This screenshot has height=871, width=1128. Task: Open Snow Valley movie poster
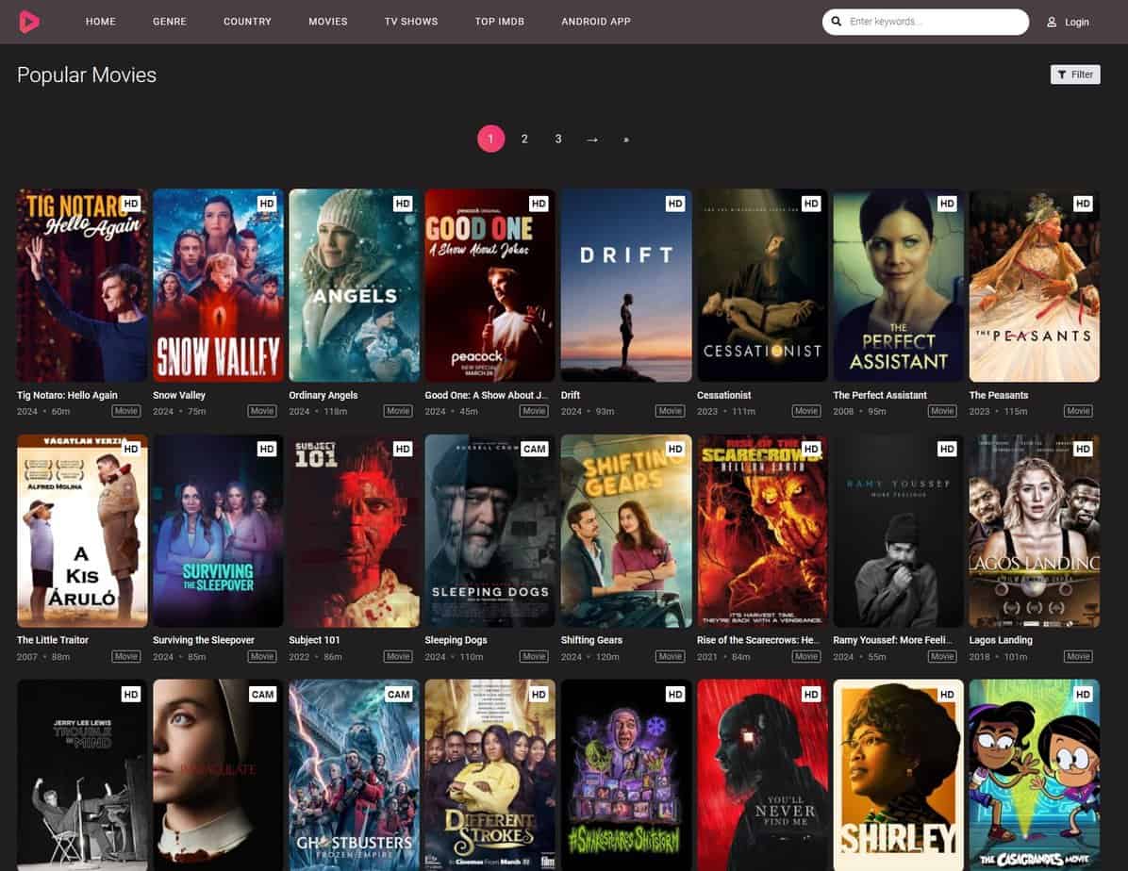tap(218, 286)
